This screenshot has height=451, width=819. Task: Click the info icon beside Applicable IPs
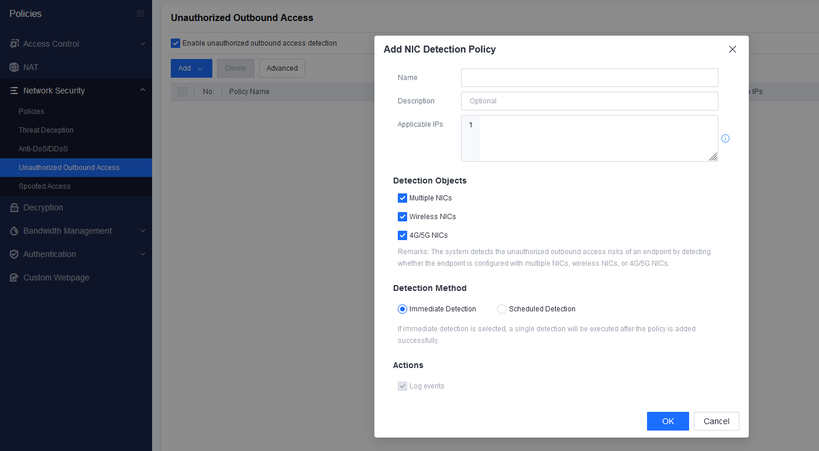point(725,138)
